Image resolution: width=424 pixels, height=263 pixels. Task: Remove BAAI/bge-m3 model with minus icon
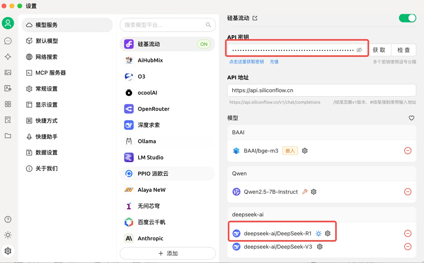408,151
